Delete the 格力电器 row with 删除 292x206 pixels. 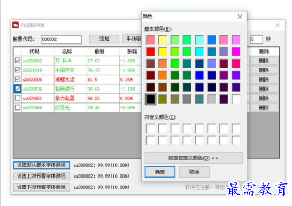point(264,98)
